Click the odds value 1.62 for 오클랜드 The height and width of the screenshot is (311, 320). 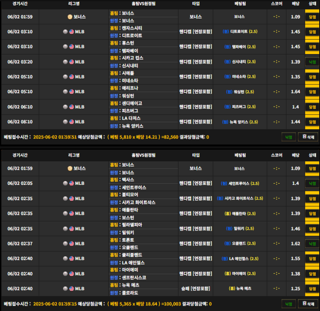pos(296,244)
